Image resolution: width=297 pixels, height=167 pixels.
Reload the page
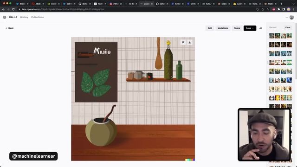[x=13, y=9]
